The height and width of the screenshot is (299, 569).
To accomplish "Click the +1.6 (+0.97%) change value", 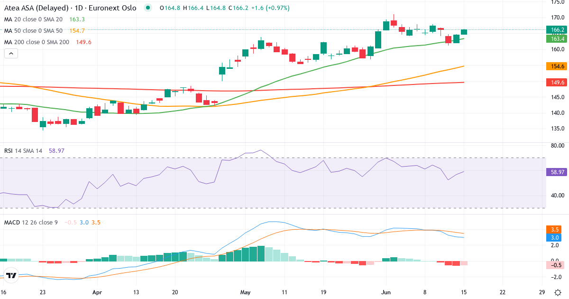I will coord(269,8).
